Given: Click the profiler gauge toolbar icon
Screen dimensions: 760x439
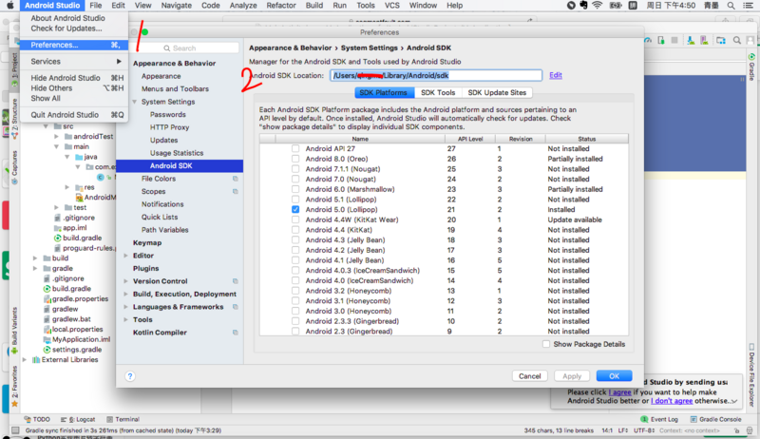Looking at the screenshot, I should (x=648, y=40).
